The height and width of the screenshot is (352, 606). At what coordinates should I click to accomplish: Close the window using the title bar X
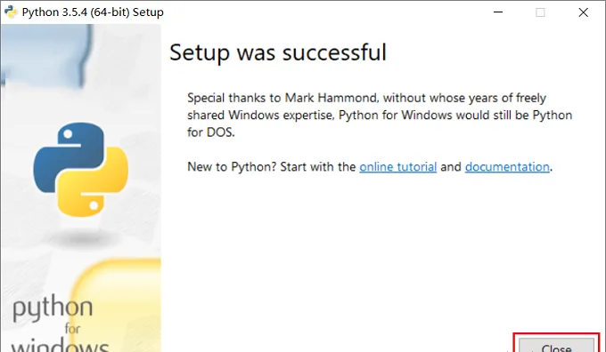click(583, 12)
